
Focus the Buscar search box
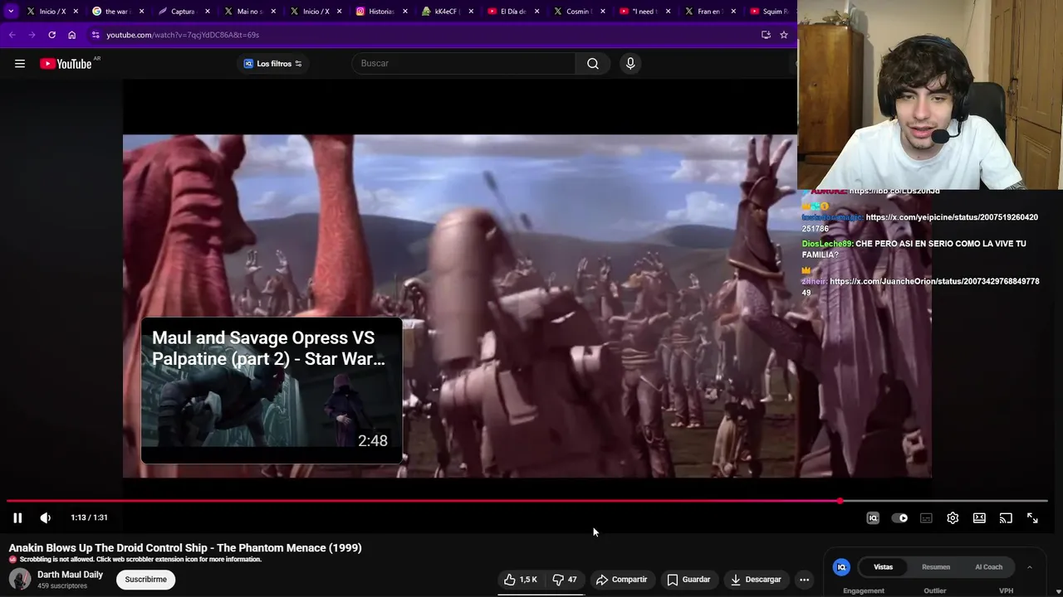[463, 64]
